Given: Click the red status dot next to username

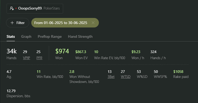Looking at the screenshot, I should [x=16, y=8].
